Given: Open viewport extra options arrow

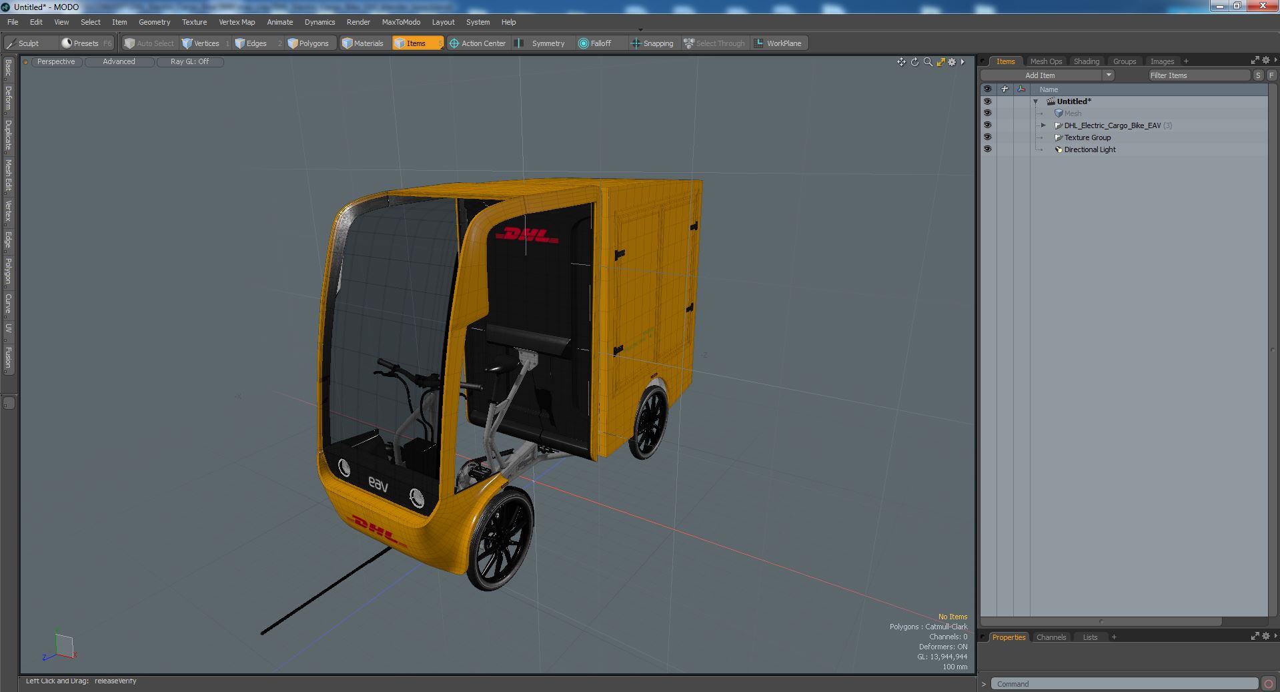Looking at the screenshot, I should click(x=963, y=62).
